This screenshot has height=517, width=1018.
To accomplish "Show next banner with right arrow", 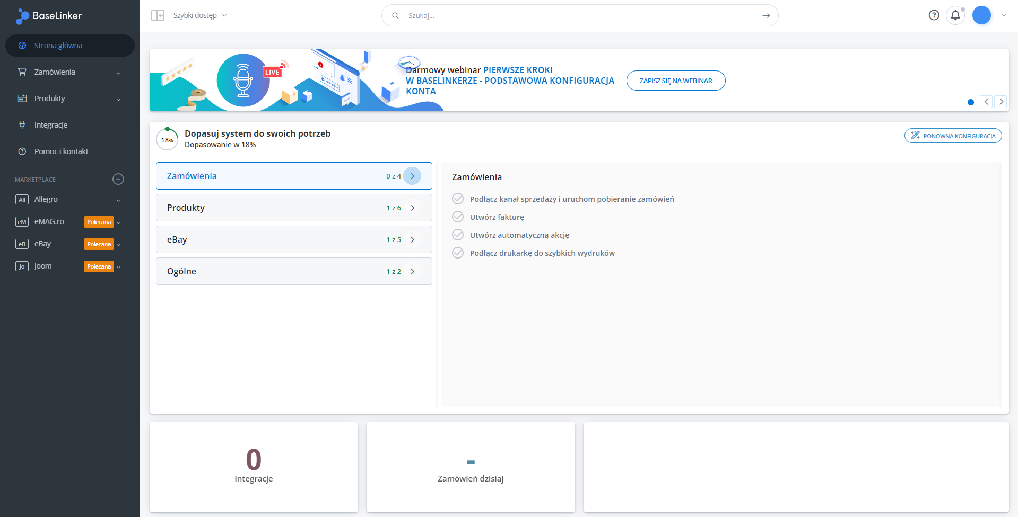I will coord(1001,102).
